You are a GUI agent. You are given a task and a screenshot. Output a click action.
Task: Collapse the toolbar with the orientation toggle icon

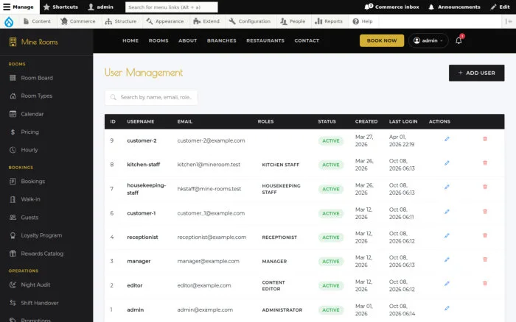tap(509, 21)
